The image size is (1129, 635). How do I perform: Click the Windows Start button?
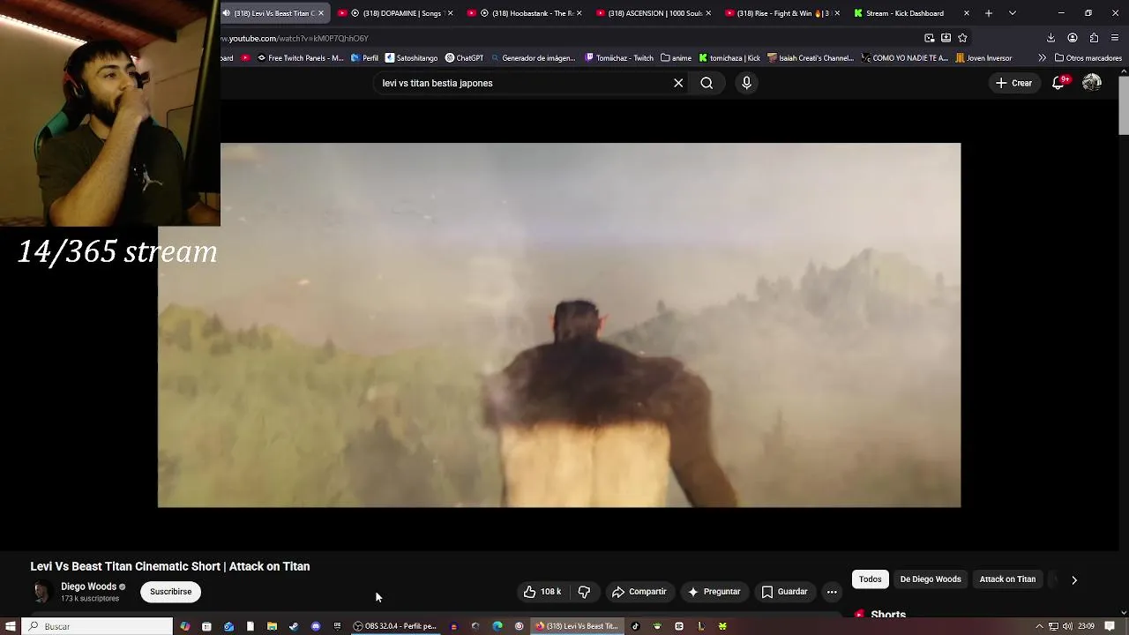[11, 626]
